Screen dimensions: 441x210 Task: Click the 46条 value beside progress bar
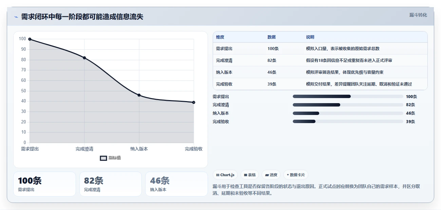[410, 113]
